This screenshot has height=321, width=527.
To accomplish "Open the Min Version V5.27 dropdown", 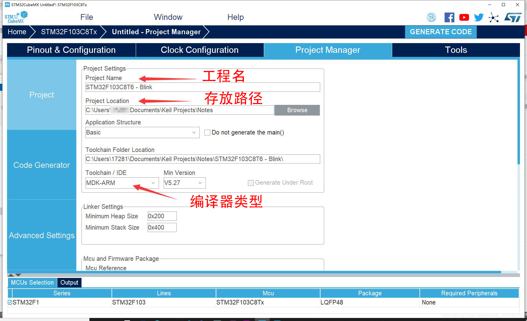I will click(184, 183).
